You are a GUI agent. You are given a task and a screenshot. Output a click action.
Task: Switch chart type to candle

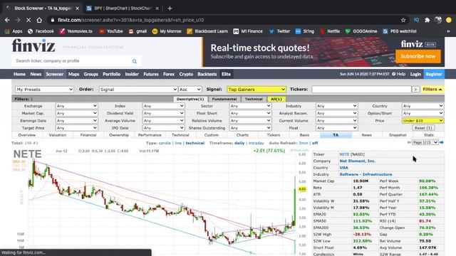(x=165, y=143)
